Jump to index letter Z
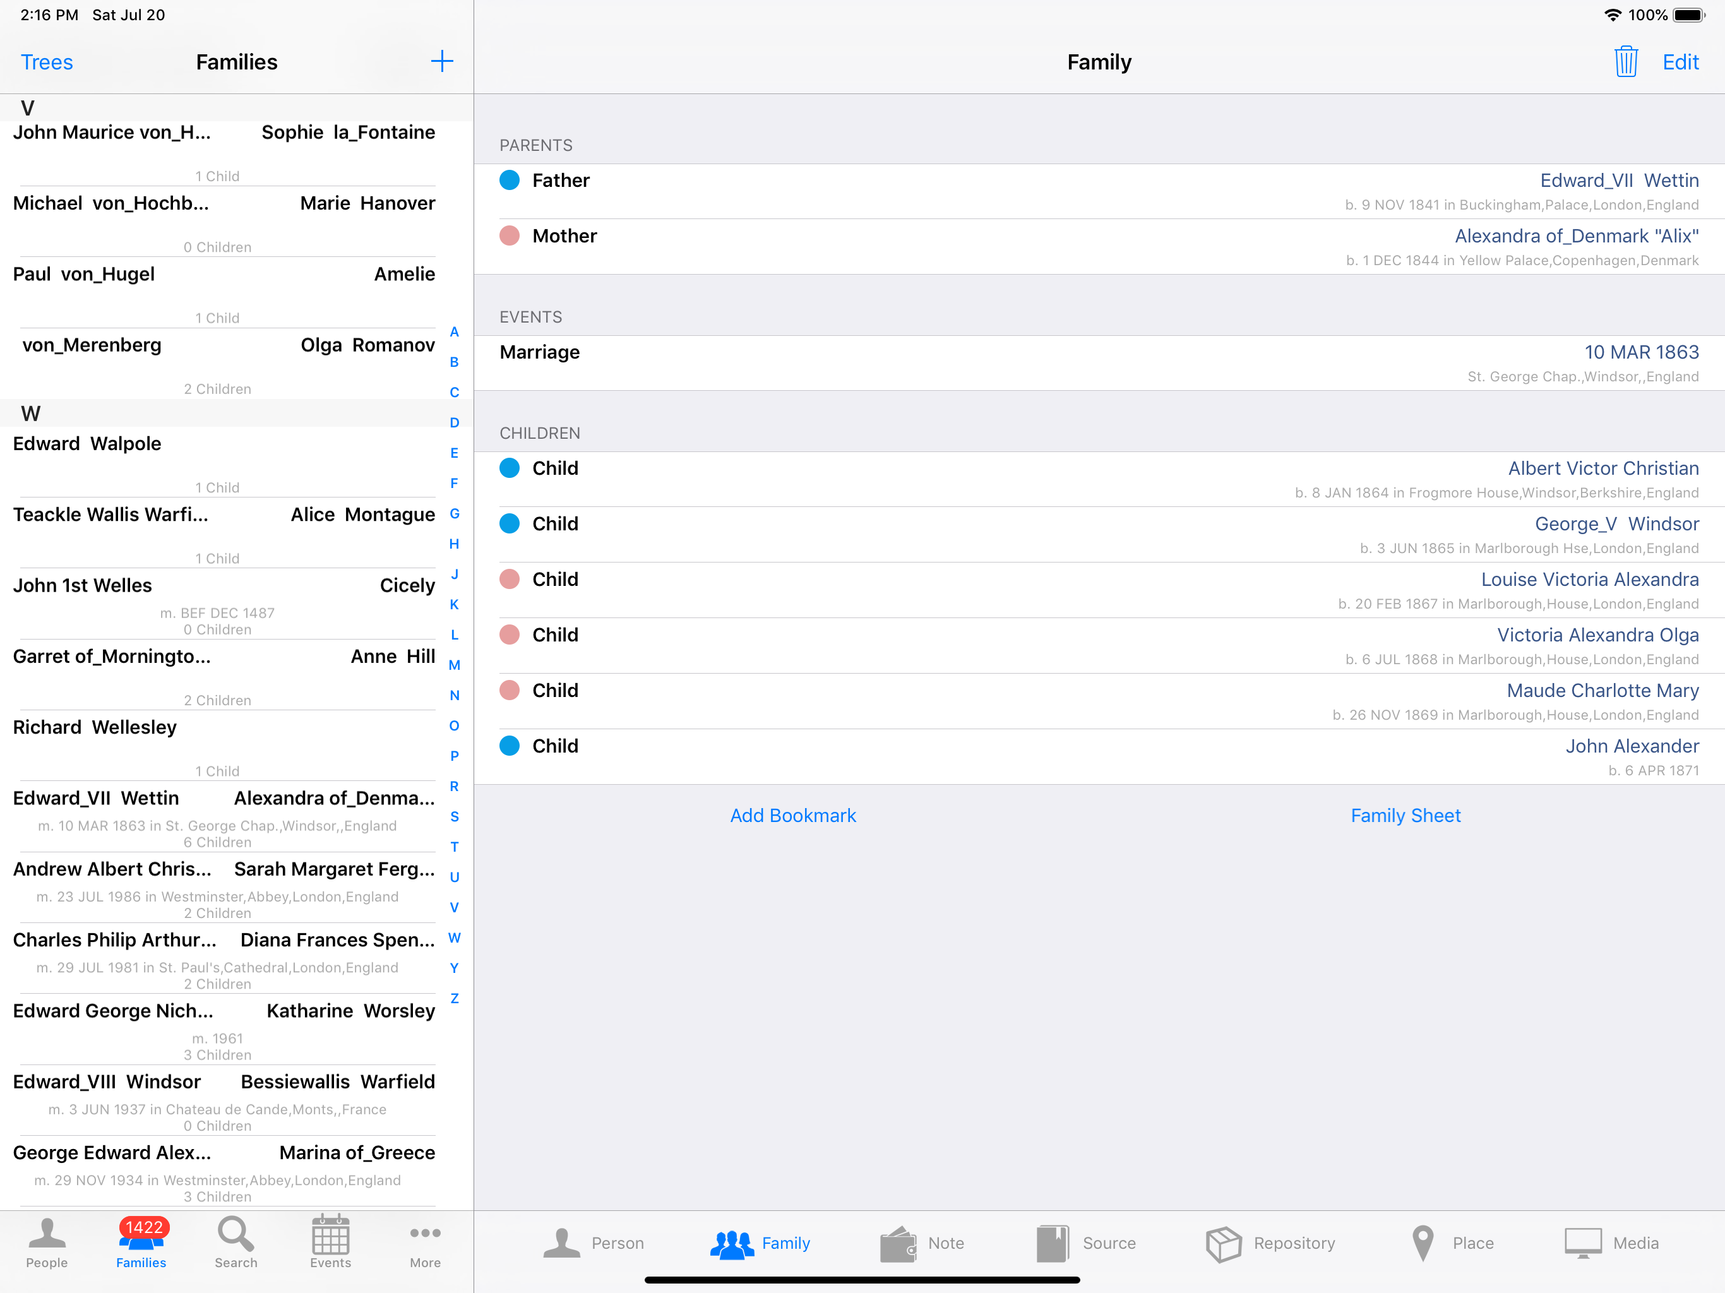This screenshot has width=1725, height=1293. tap(455, 998)
